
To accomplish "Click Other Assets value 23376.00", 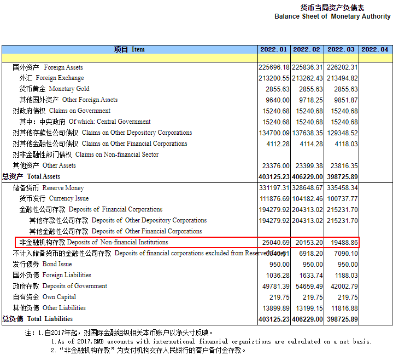I will [275, 166].
